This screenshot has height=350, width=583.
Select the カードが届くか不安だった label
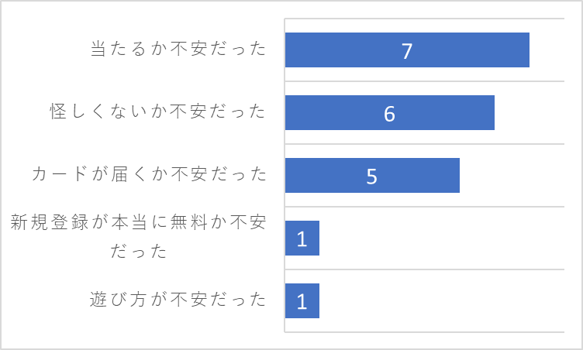pos(149,174)
